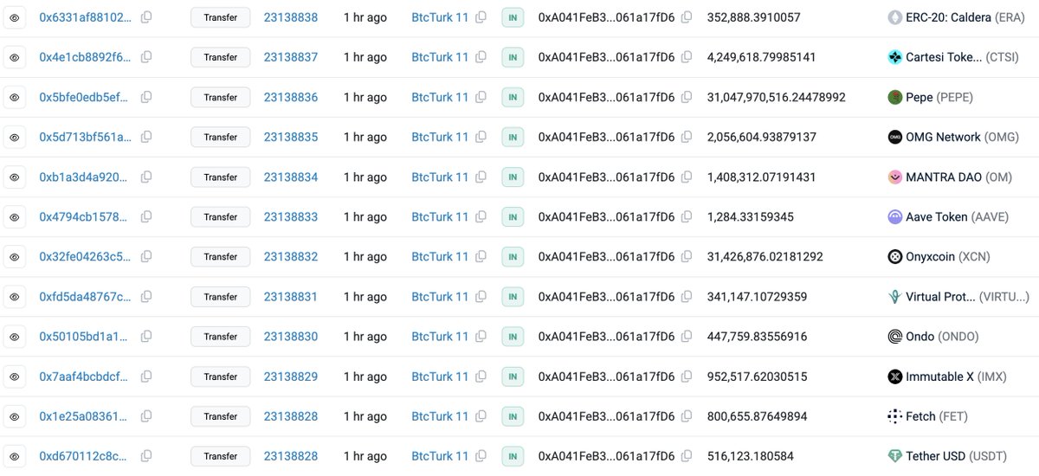Copy the 0xd670112c8c transaction hash
Image resolution: width=1039 pixels, height=476 pixels.
[x=146, y=456]
